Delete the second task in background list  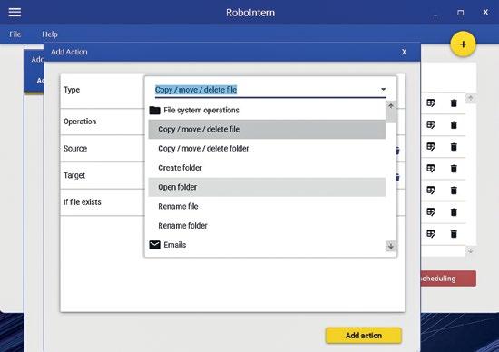click(x=454, y=125)
